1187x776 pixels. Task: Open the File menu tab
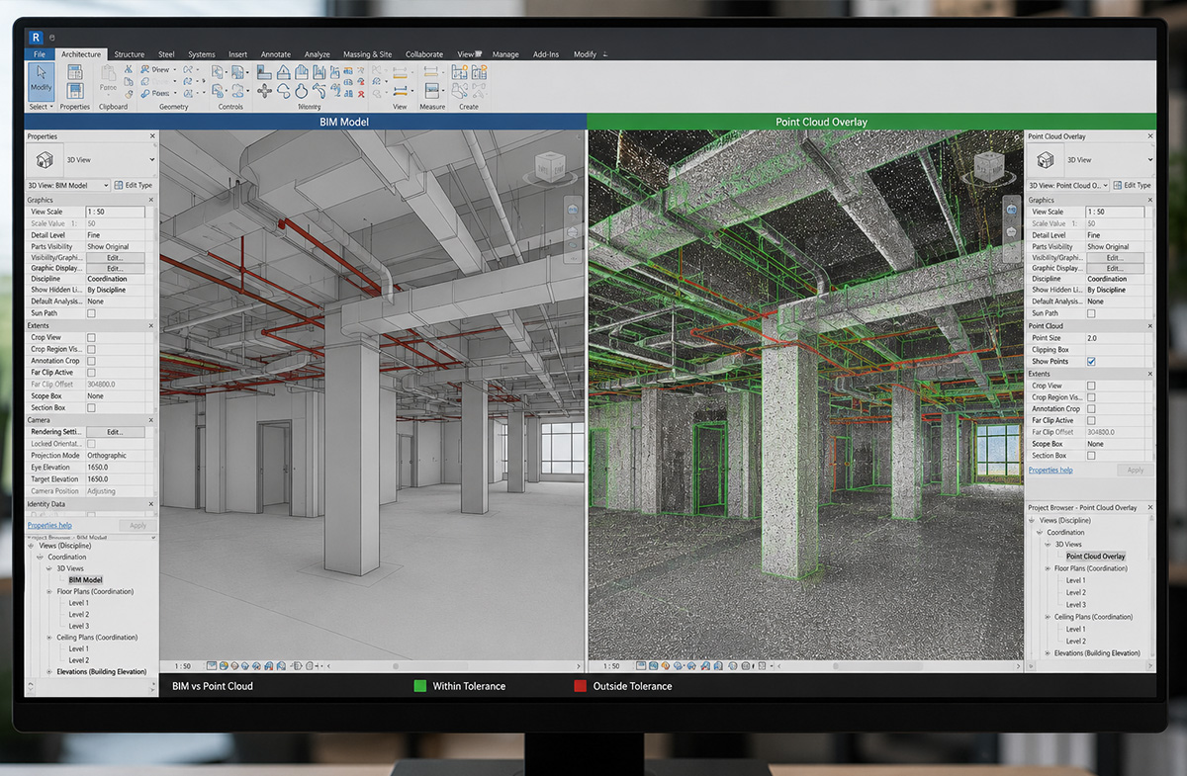tap(40, 54)
